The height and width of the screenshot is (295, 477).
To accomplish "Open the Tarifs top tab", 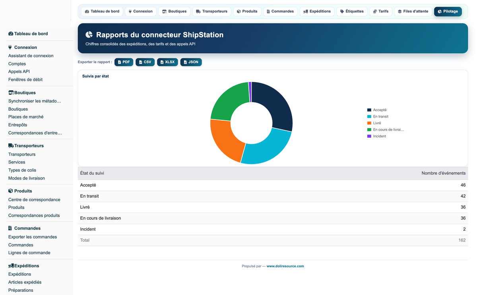I will tap(381, 12).
